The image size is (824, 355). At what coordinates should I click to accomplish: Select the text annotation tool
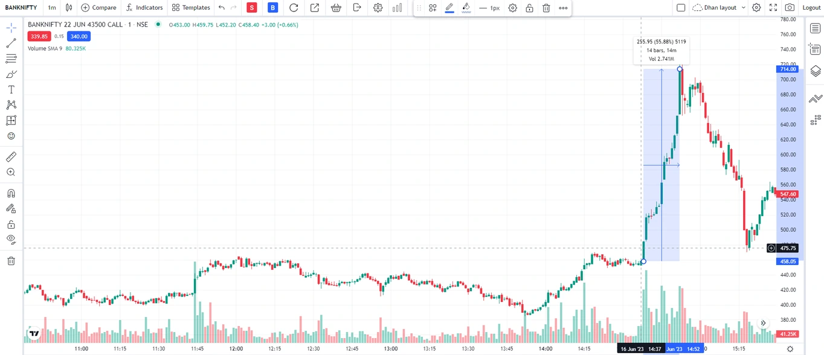(x=11, y=89)
